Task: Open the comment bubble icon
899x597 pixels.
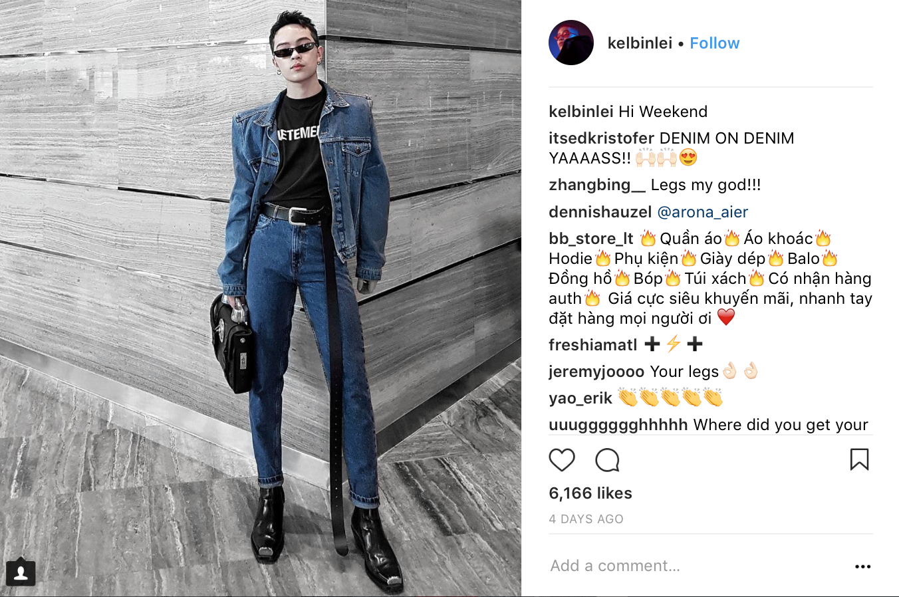Action: click(607, 460)
